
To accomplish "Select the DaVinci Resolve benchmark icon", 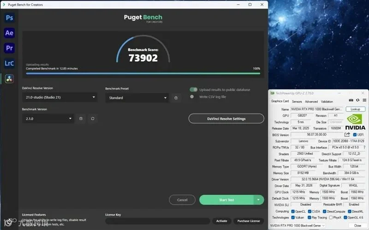I will [9, 79].
